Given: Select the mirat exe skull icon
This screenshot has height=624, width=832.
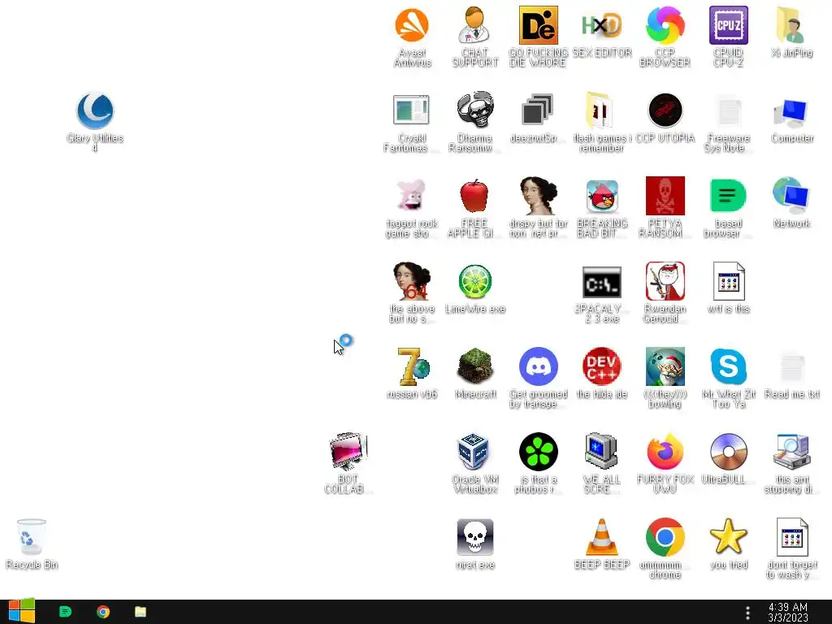Looking at the screenshot, I should coord(474,537).
